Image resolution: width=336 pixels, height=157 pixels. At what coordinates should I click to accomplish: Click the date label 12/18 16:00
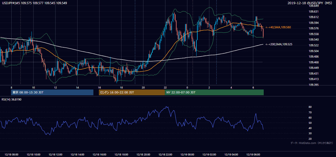[99, 155]
